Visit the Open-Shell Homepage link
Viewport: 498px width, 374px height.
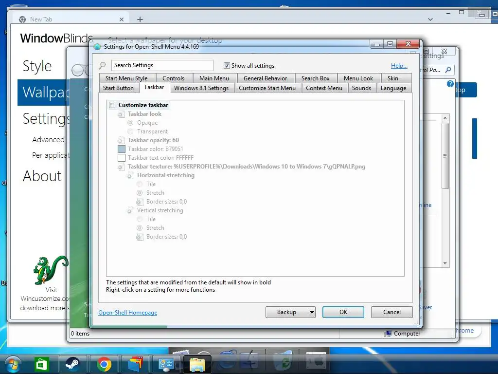(x=128, y=313)
